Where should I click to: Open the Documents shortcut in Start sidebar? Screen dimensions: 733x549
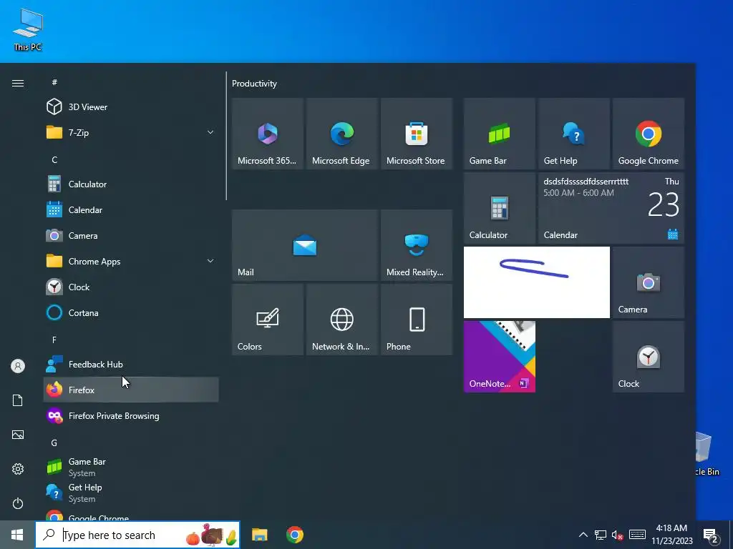18,400
